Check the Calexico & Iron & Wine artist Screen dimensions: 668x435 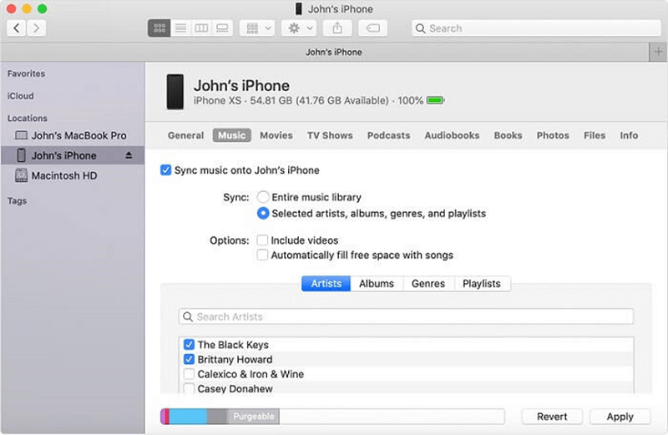190,374
